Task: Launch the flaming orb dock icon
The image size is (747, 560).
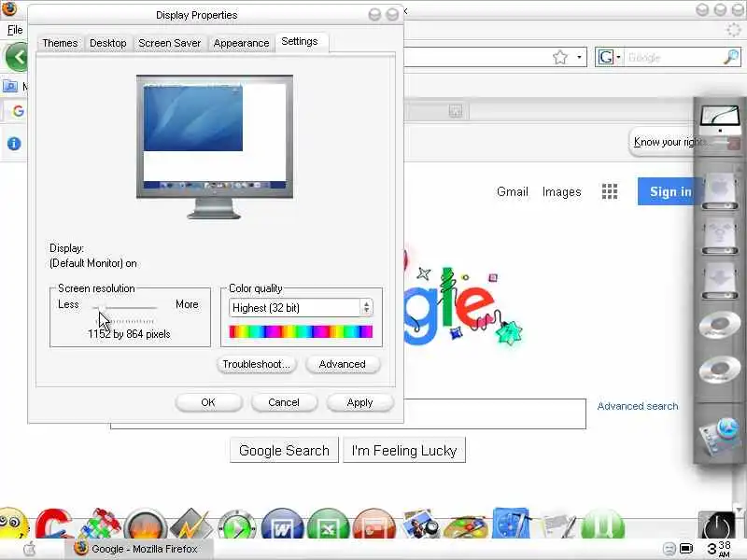Action: 146,525
